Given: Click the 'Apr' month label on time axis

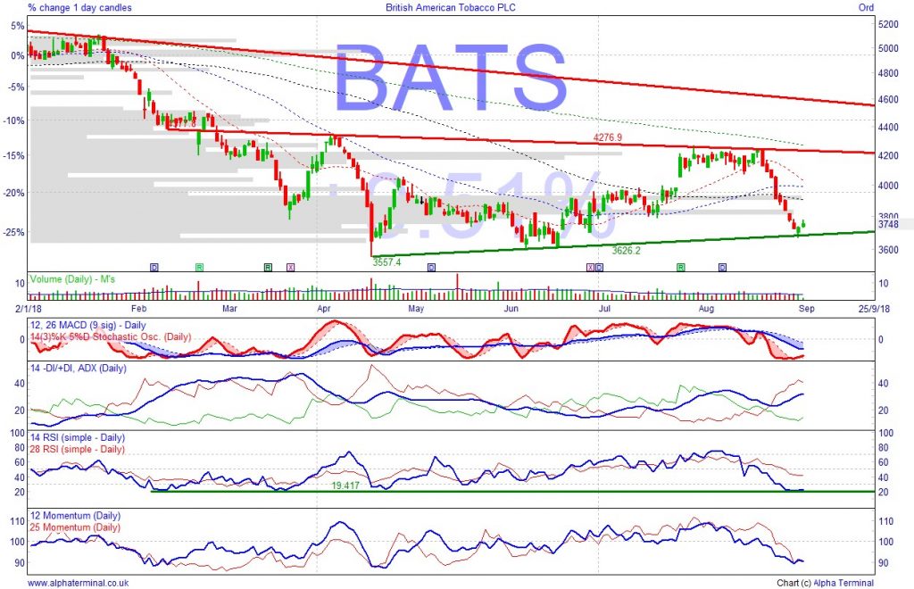Looking at the screenshot, I should click(323, 308).
